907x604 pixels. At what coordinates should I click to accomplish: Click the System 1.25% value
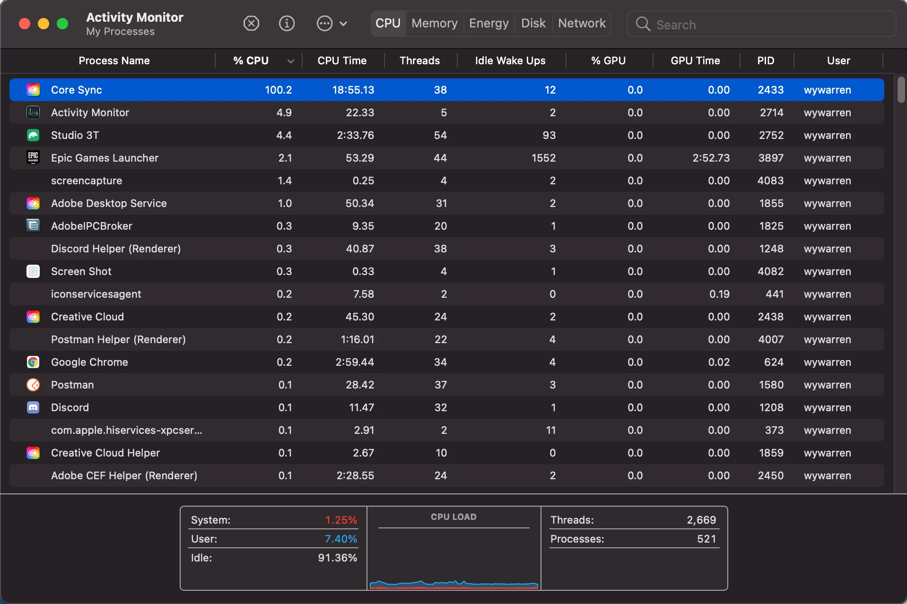(341, 520)
